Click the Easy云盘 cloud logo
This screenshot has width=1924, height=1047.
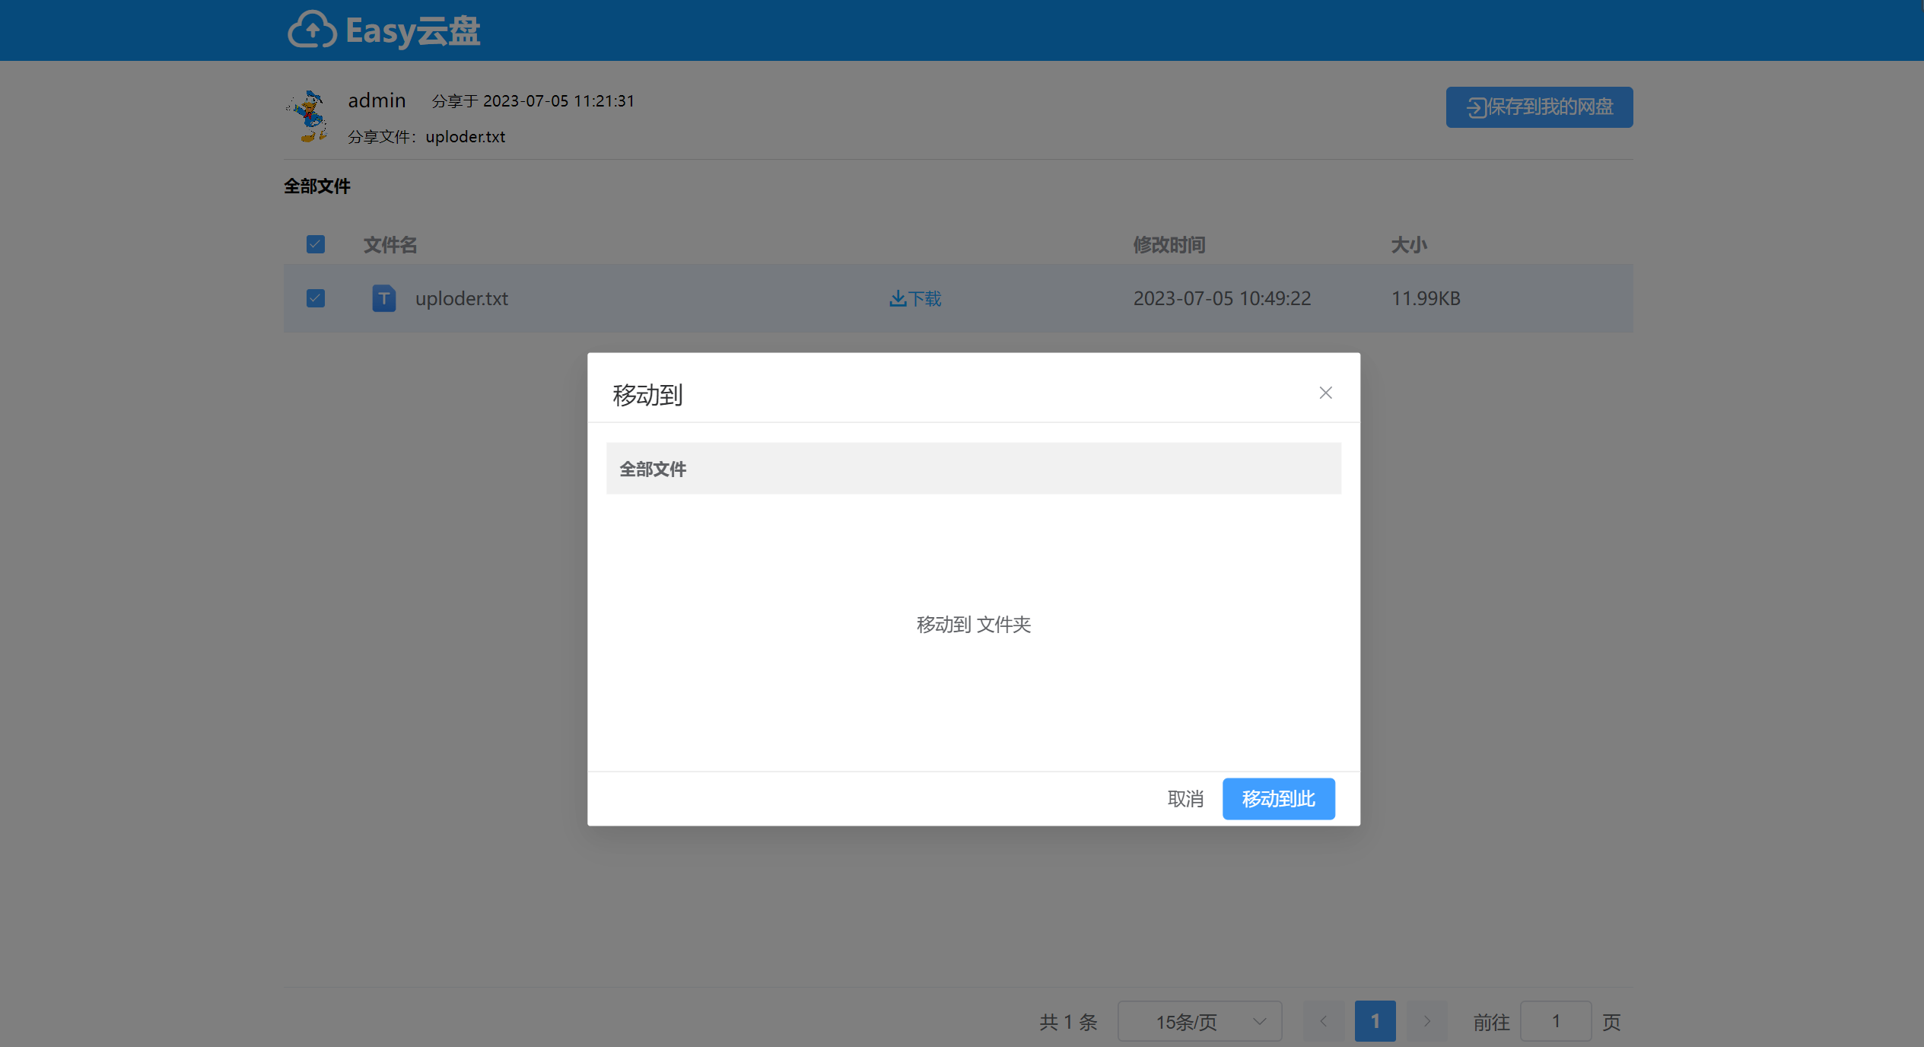coord(313,30)
